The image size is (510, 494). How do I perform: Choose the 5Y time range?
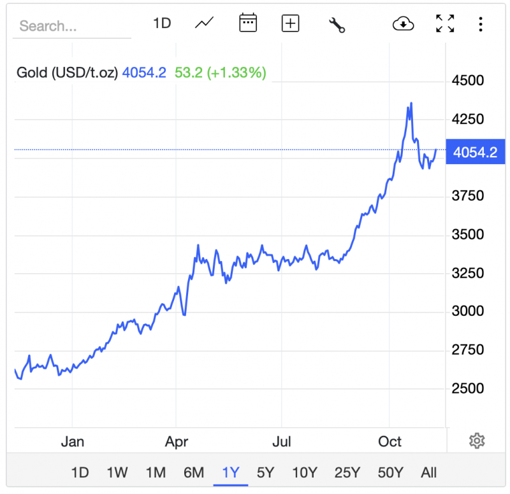265,472
